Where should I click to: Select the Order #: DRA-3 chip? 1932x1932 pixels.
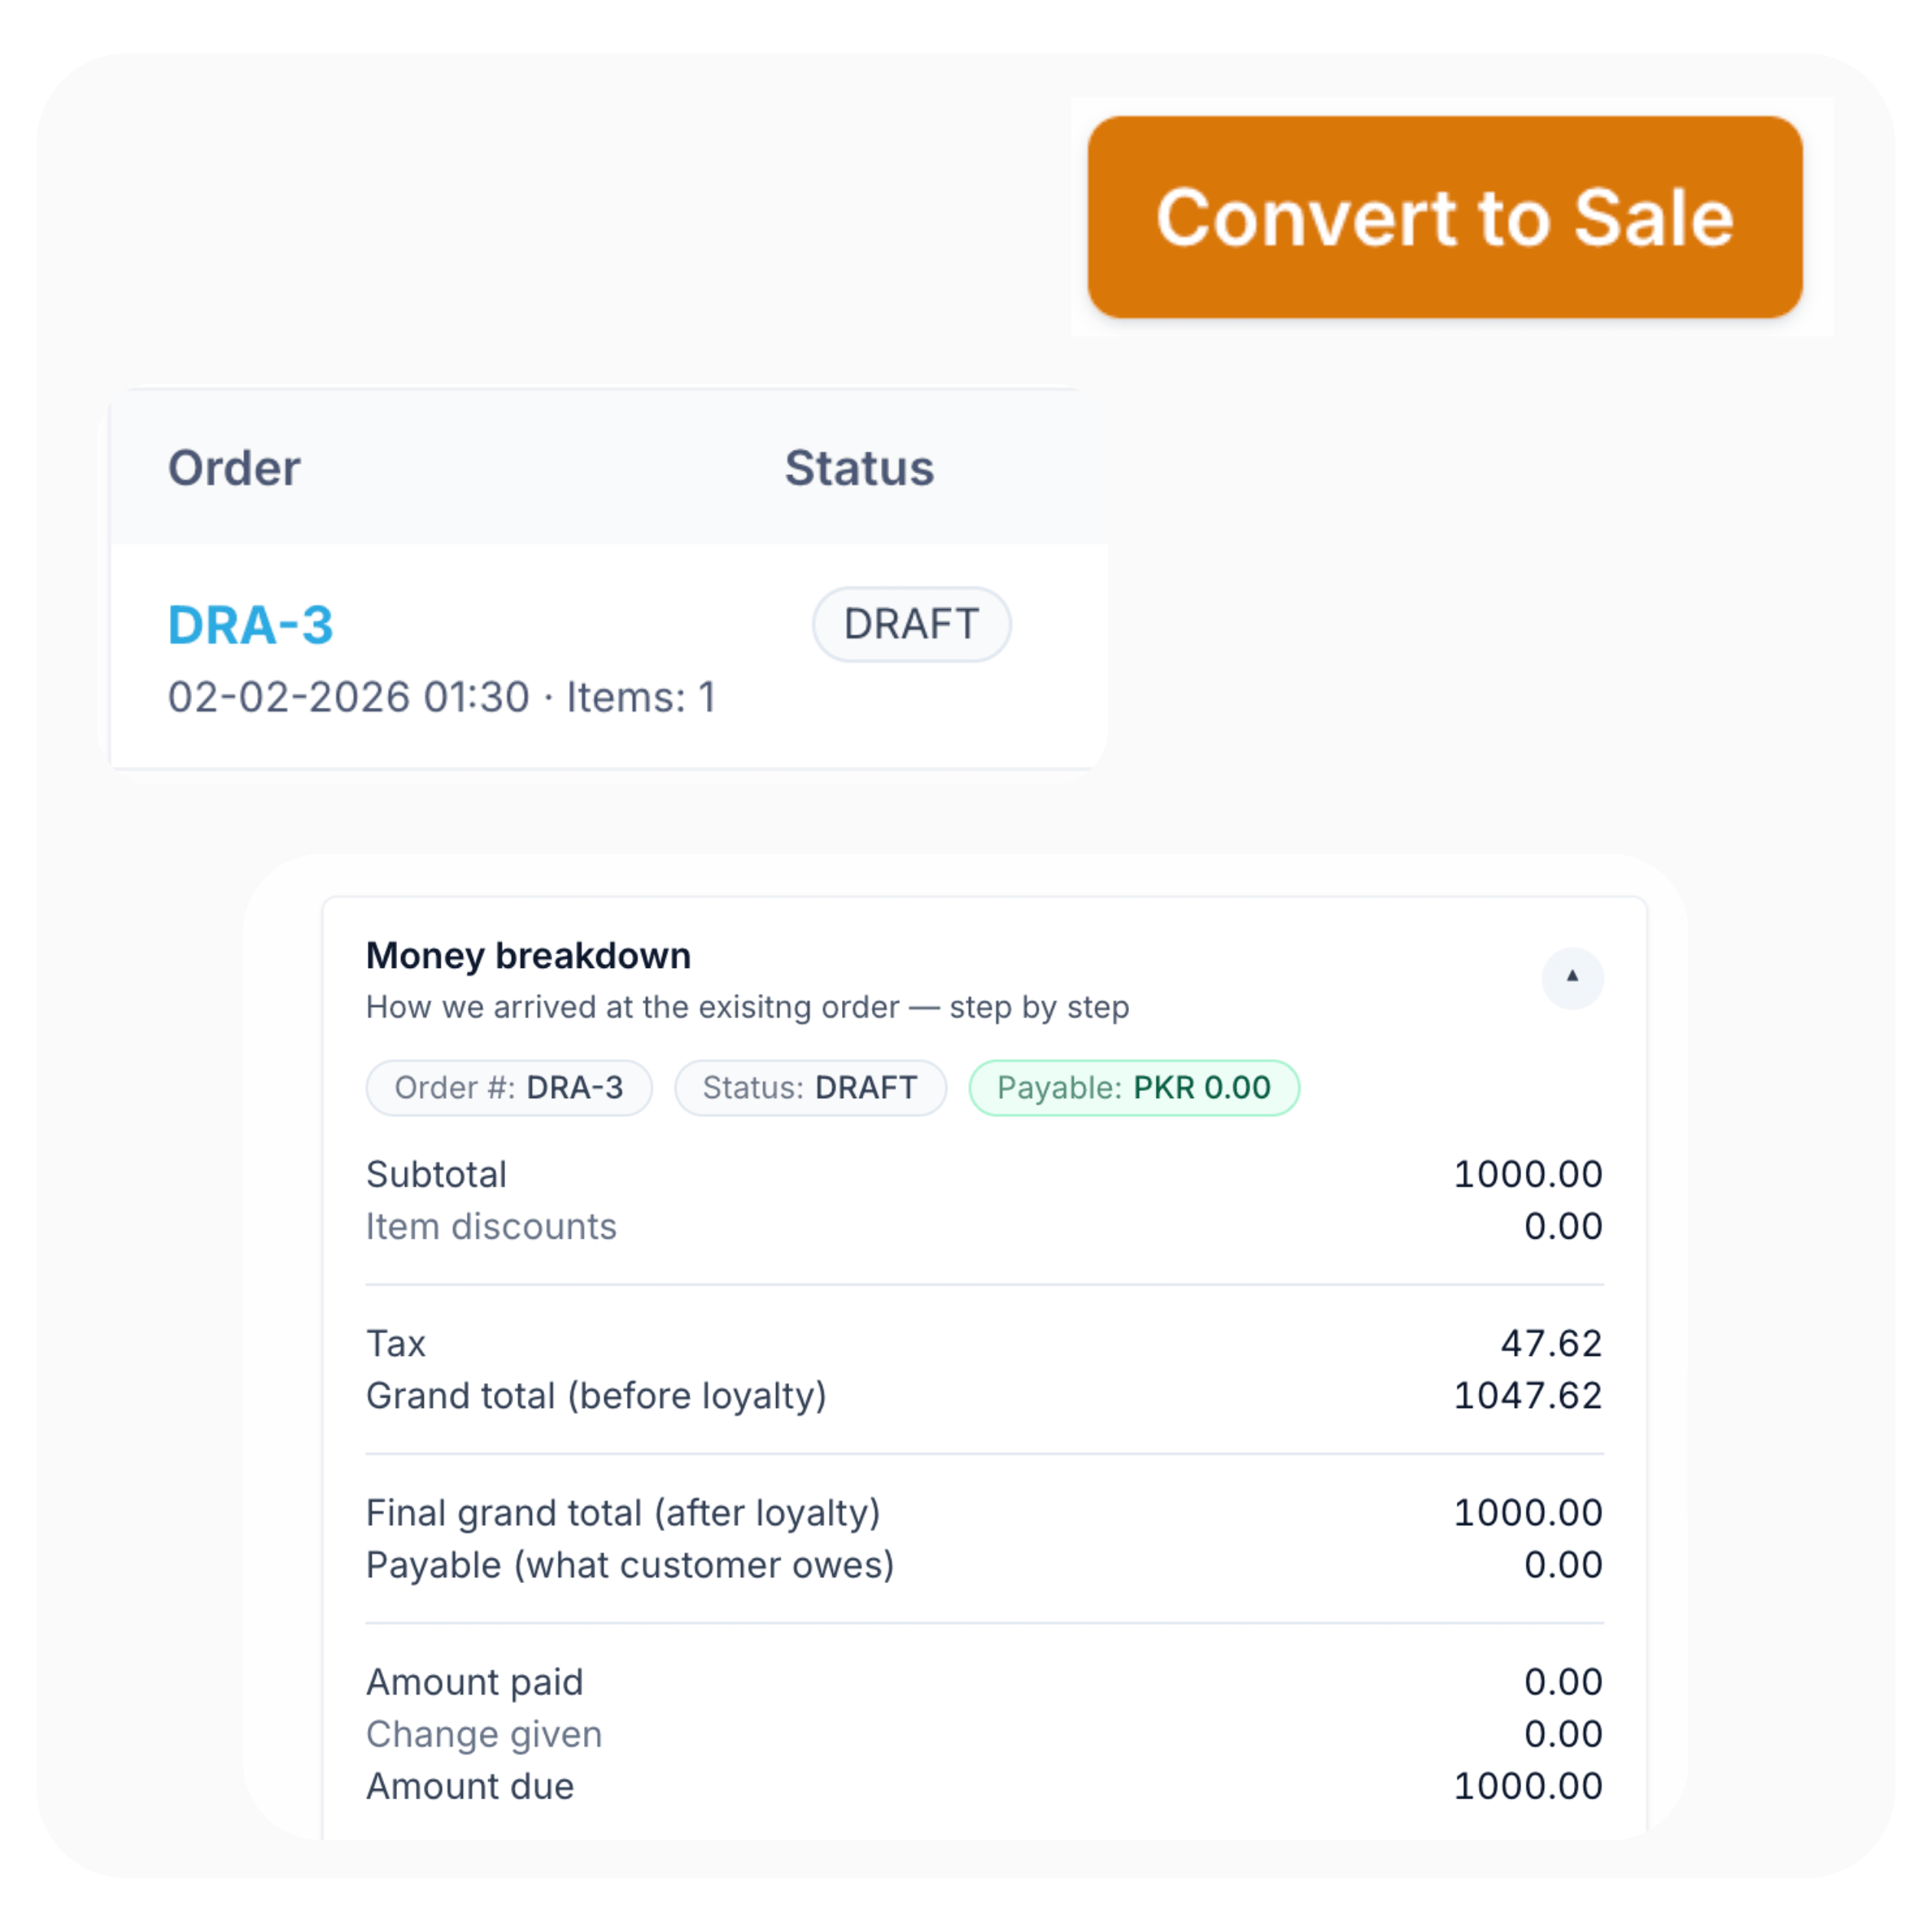[x=508, y=1087]
